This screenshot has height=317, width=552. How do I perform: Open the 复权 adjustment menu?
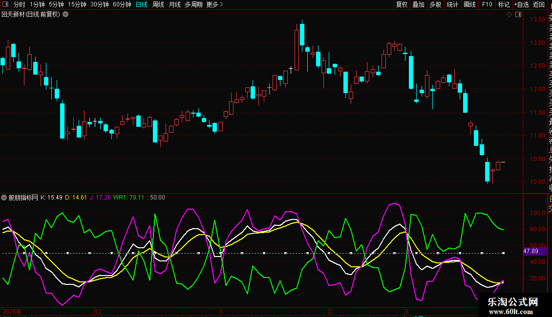[402, 4]
